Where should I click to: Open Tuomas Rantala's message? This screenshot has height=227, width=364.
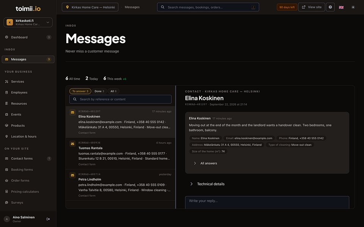[121, 154]
